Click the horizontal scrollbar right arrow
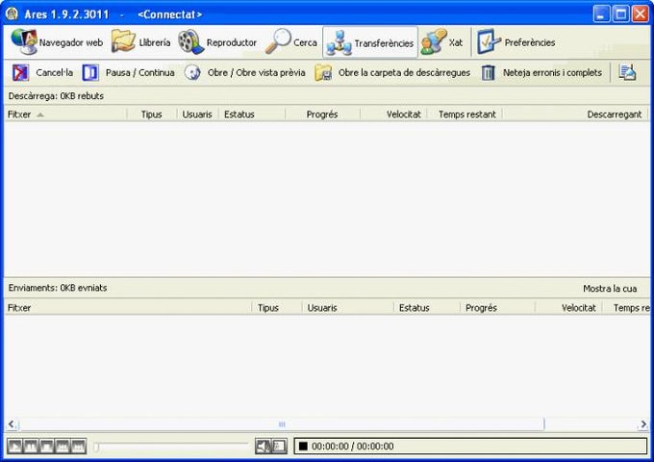Screen dimensions: 654x462 coord(643,424)
